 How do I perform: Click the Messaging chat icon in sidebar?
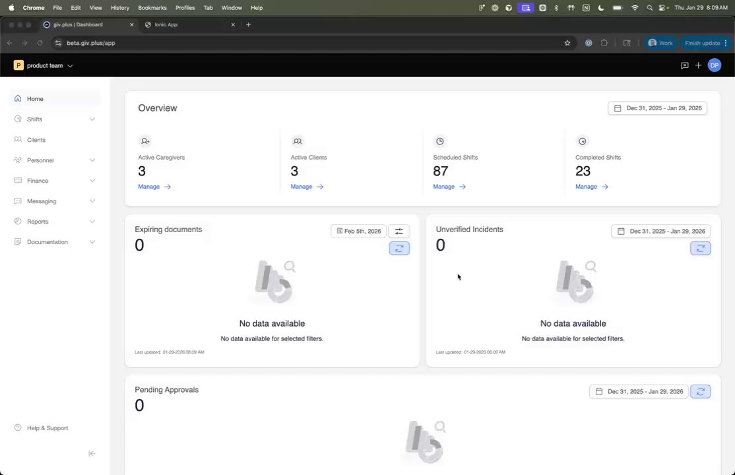(18, 201)
